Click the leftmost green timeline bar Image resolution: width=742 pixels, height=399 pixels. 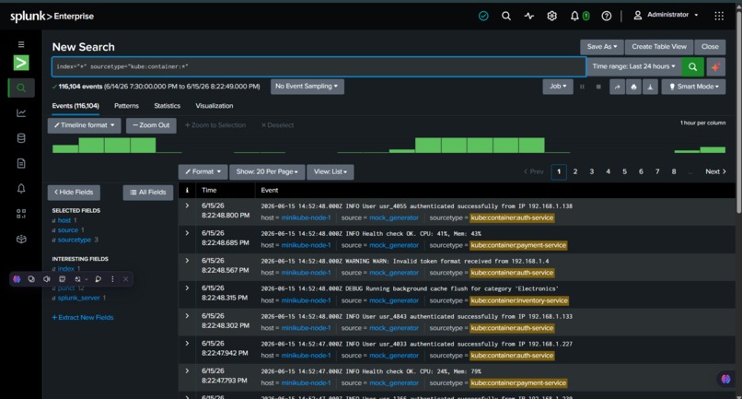click(65, 148)
